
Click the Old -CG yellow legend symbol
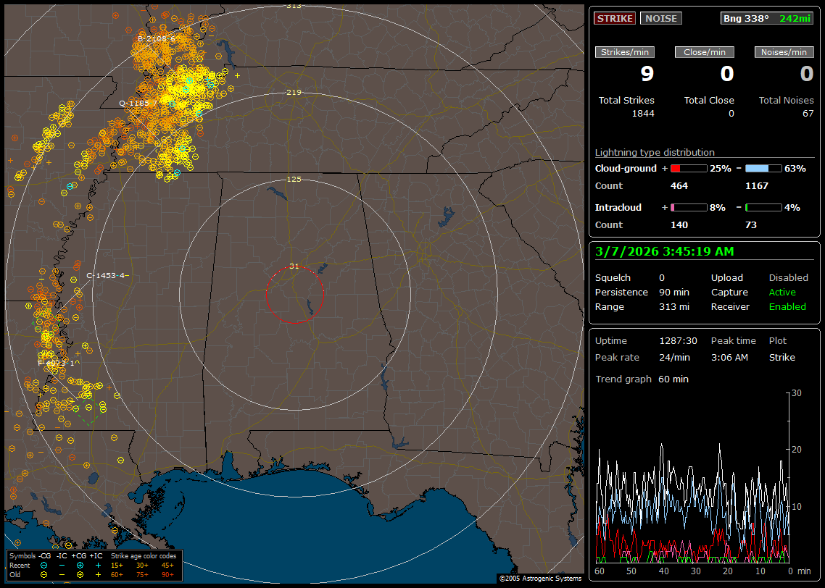click(44, 574)
